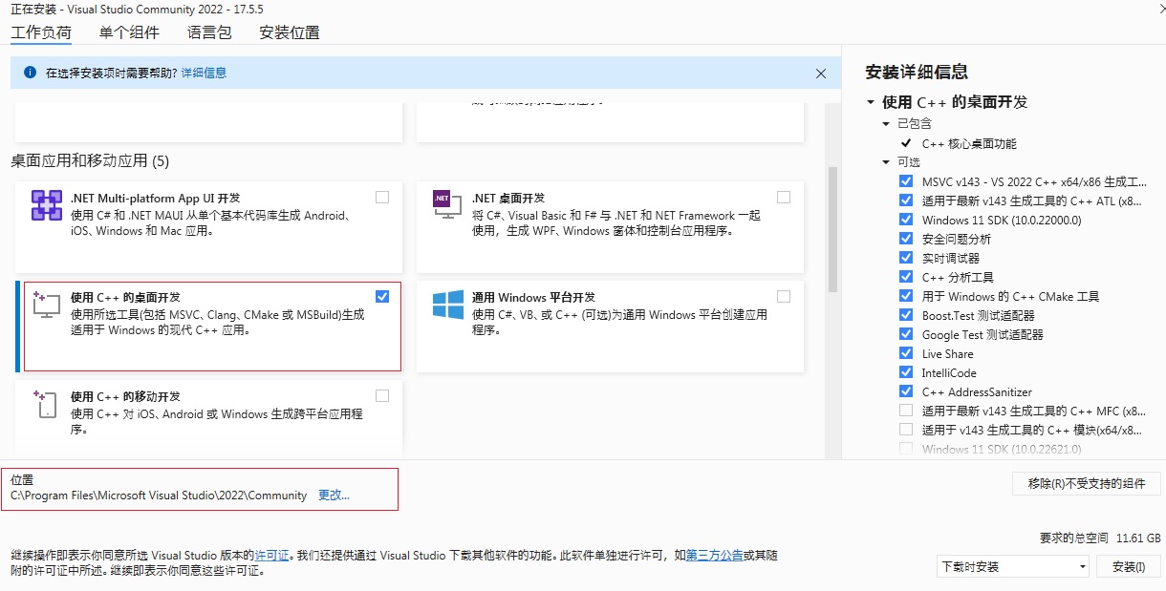Image resolution: width=1166 pixels, height=591 pixels.
Task: Click the 使用 C++ 的桌面开发 workload icon
Action: click(47, 306)
